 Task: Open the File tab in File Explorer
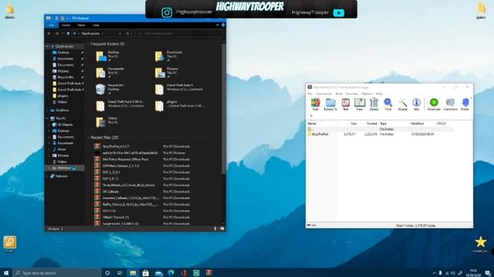point(52,25)
